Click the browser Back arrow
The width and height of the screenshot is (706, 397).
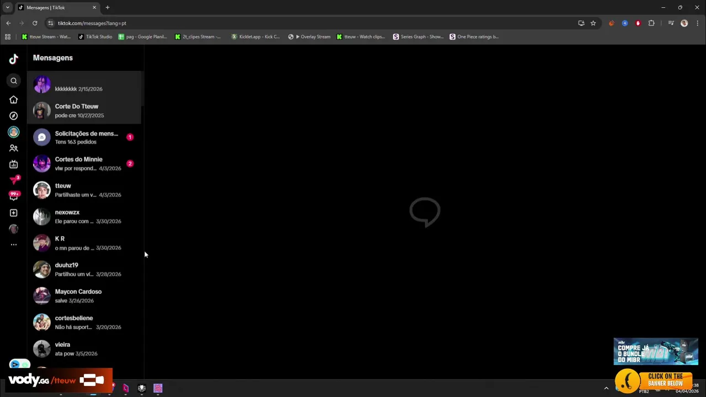[8, 23]
